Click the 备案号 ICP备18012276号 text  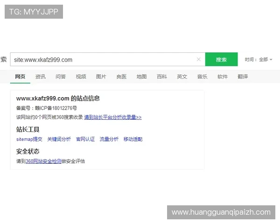click(x=47, y=108)
